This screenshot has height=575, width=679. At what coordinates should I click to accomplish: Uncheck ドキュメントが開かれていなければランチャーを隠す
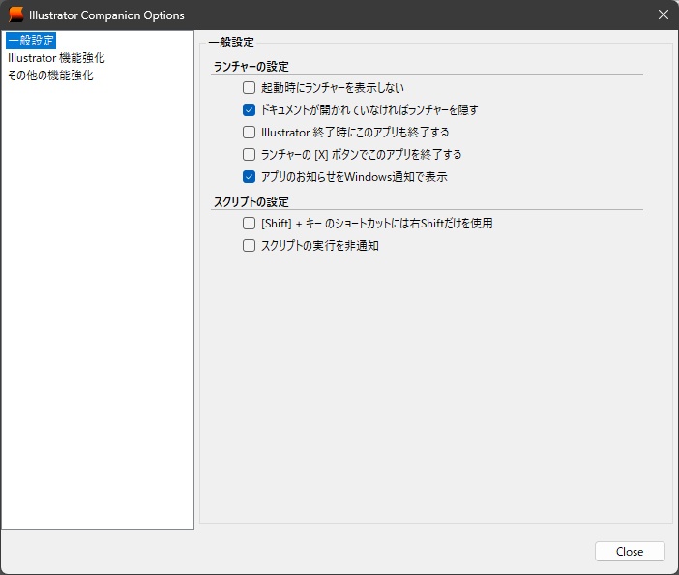point(249,110)
